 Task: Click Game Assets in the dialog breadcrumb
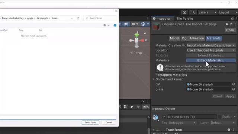(42, 18)
